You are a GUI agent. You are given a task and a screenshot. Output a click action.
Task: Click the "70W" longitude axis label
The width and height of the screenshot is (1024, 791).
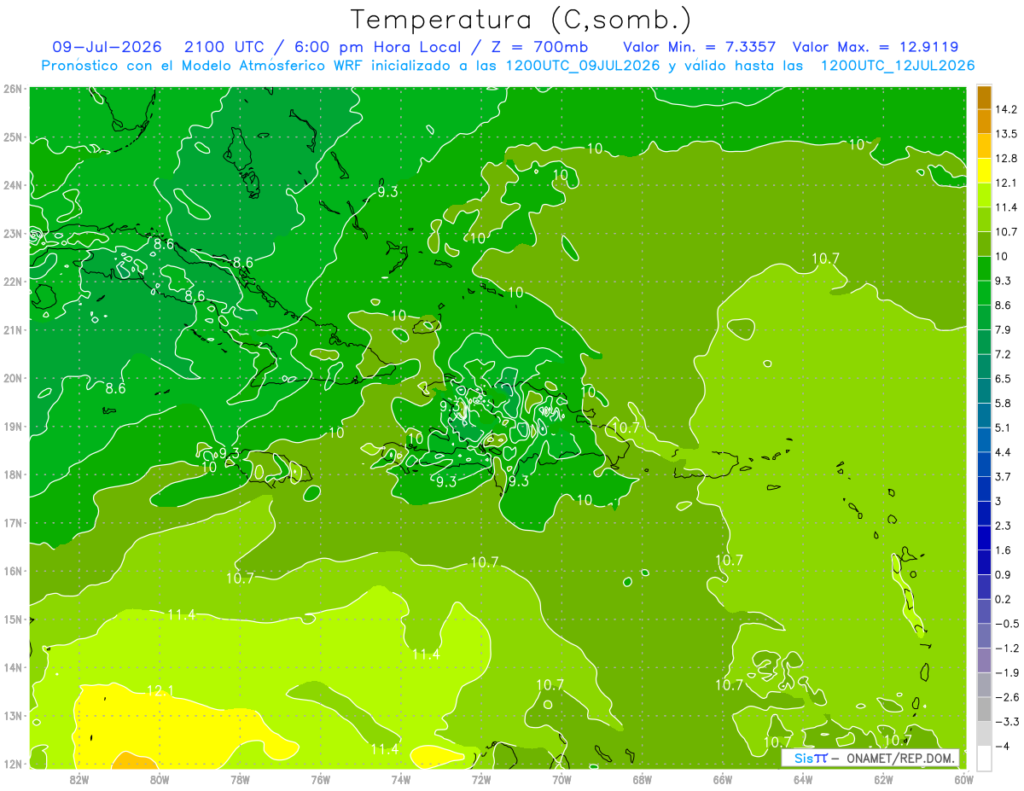[561, 780]
